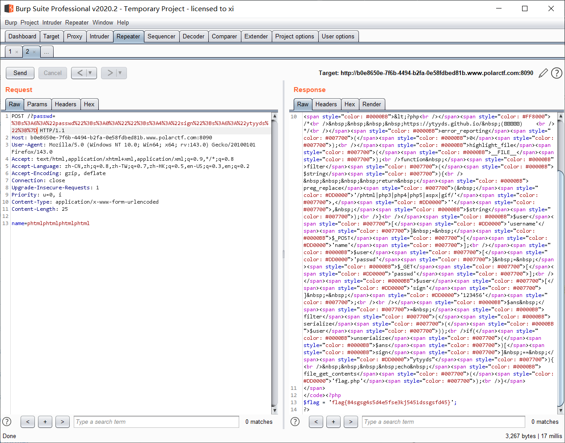Screen dimensions: 565x443
Task: Switch to the Intruder tab
Action: (99, 37)
